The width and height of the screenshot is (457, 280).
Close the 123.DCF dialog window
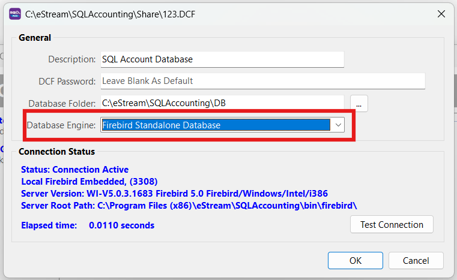click(x=441, y=13)
